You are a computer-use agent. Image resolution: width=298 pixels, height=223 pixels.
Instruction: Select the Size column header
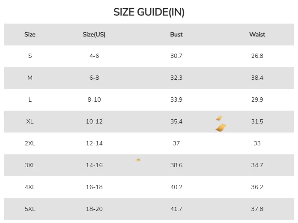(30, 34)
